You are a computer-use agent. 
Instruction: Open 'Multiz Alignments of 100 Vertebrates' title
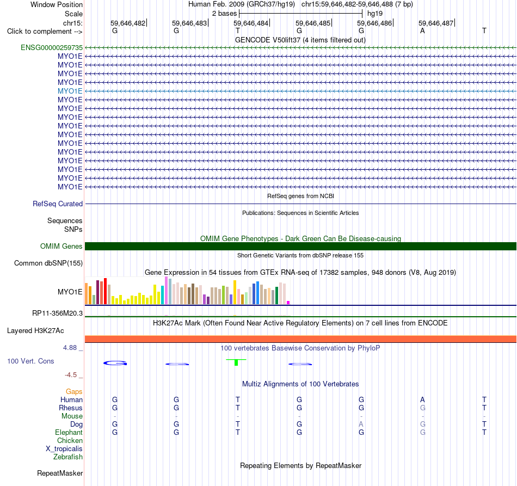point(300,384)
